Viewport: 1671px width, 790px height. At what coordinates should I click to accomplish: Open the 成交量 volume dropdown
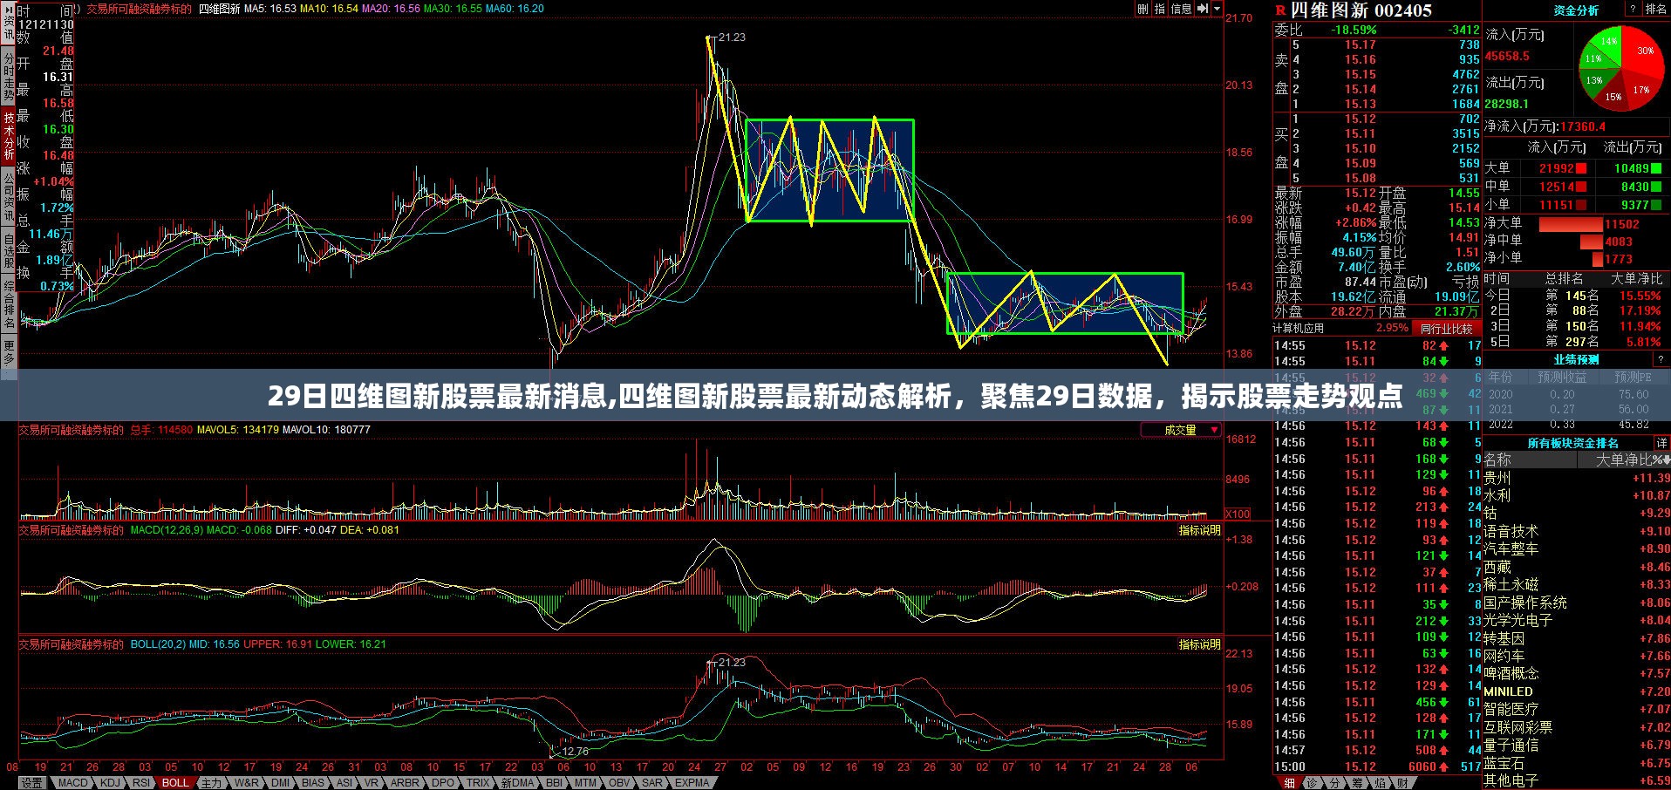pos(1181,430)
